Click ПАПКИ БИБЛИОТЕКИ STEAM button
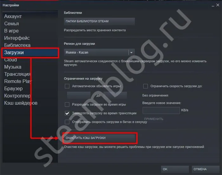This screenshot has height=175, width=222. click(99, 21)
